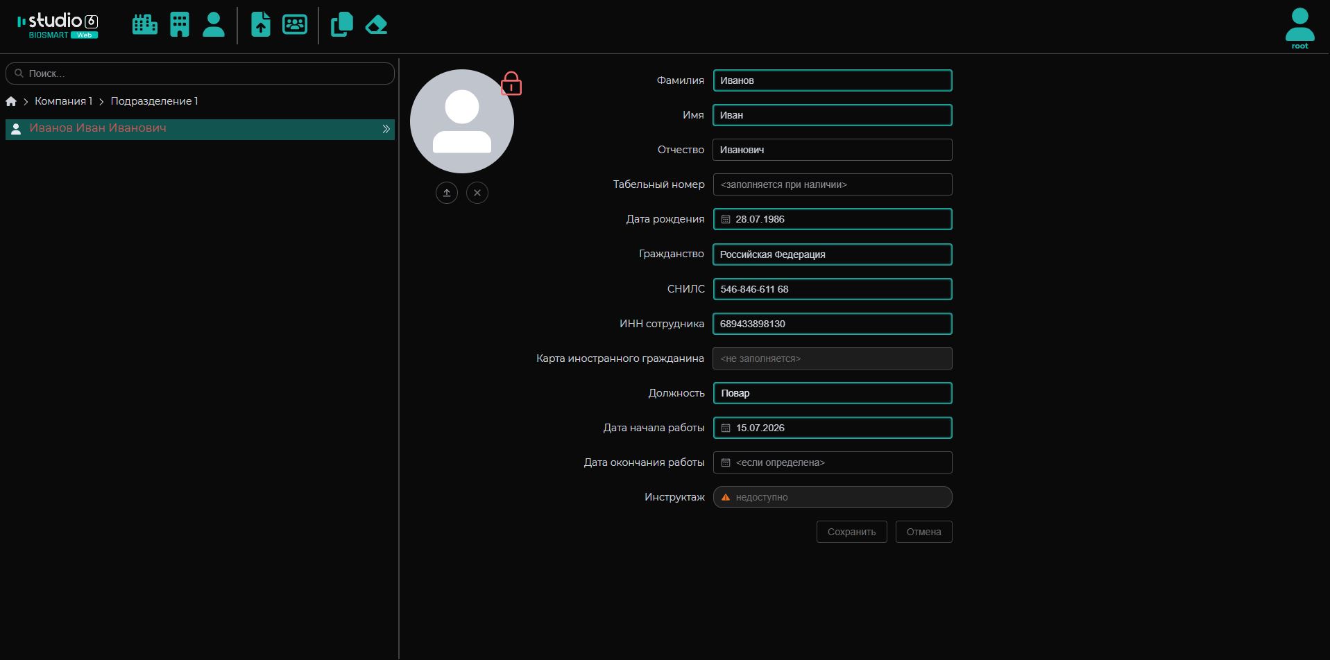Click the Табельный номер input field
This screenshot has height=660, width=1330.
pos(833,184)
